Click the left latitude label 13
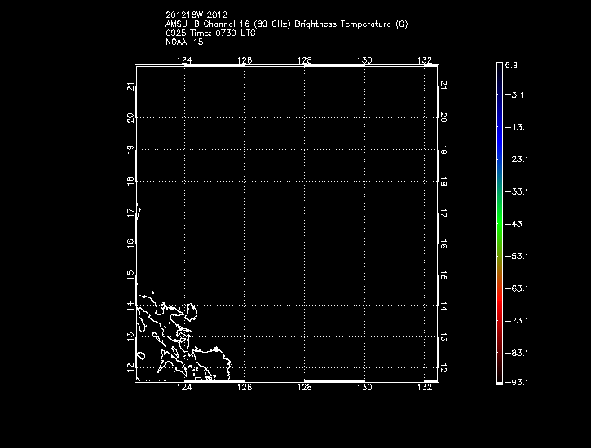This screenshot has height=448, width=591. [130, 337]
